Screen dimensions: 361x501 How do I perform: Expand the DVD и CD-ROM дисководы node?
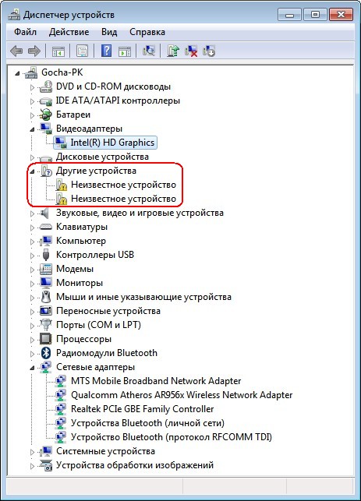click(x=32, y=87)
